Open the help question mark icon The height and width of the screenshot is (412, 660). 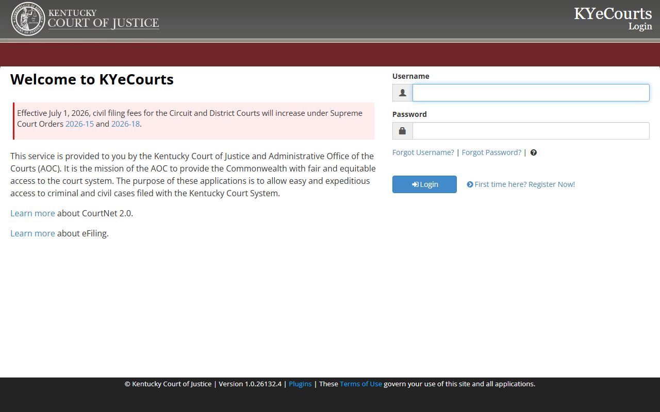click(x=534, y=152)
